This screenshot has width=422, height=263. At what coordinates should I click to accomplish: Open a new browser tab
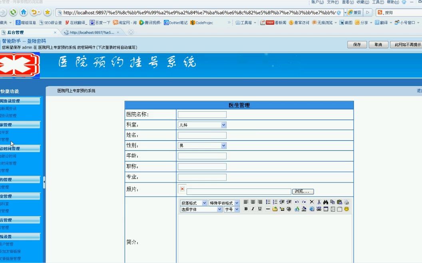[x=131, y=32]
